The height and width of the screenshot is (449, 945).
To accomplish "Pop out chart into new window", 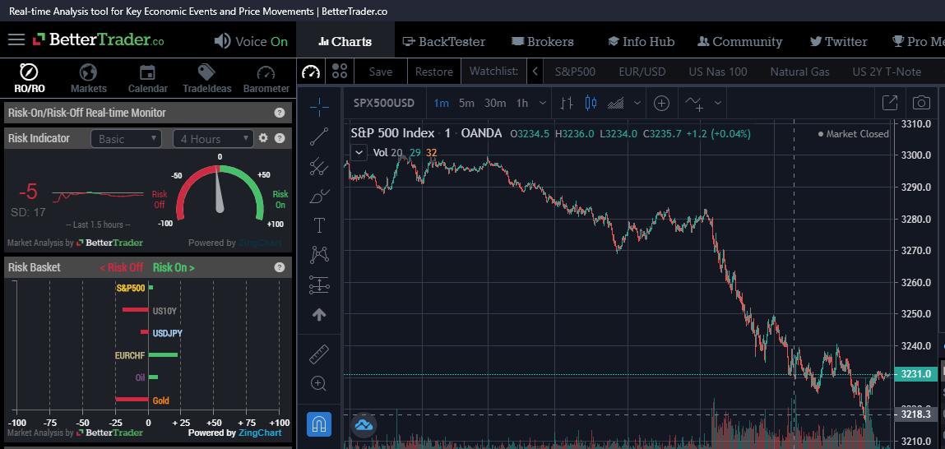I will tap(890, 103).
